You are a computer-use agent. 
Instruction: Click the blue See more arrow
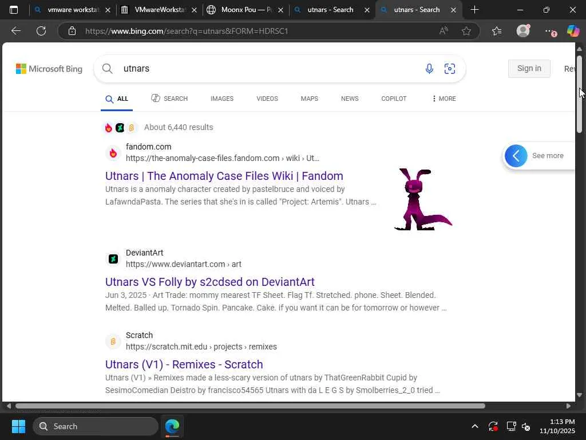pyautogui.click(x=516, y=156)
